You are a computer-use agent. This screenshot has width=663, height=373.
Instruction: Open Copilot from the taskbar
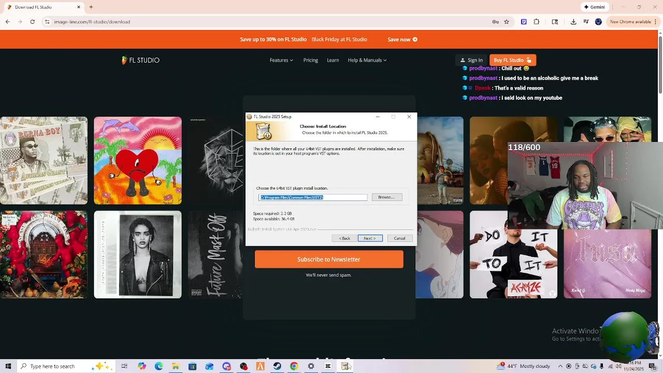(141, 366)
